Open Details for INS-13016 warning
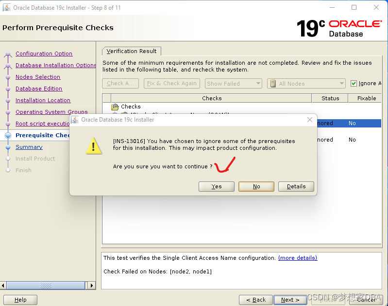The image size is (388, 306). (296, 186)
